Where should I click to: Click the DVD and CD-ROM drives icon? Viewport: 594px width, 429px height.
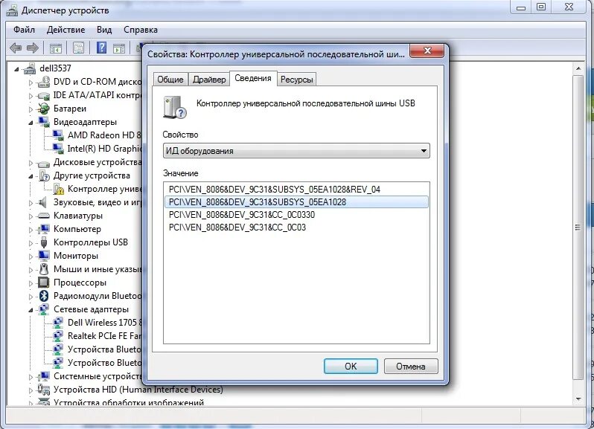click(44, 82)
